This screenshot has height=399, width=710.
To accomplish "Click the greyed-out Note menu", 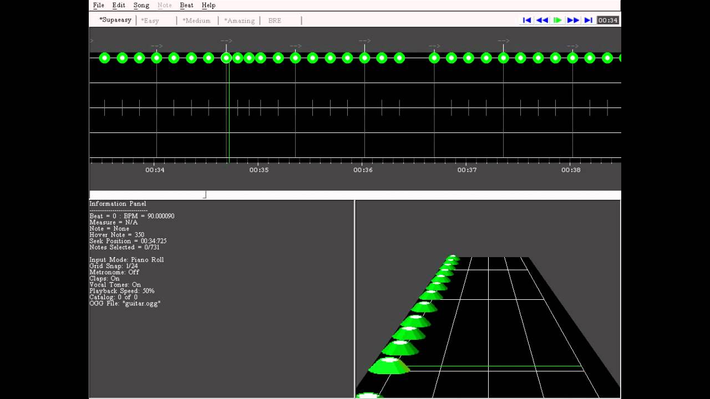I will (165, 6).
